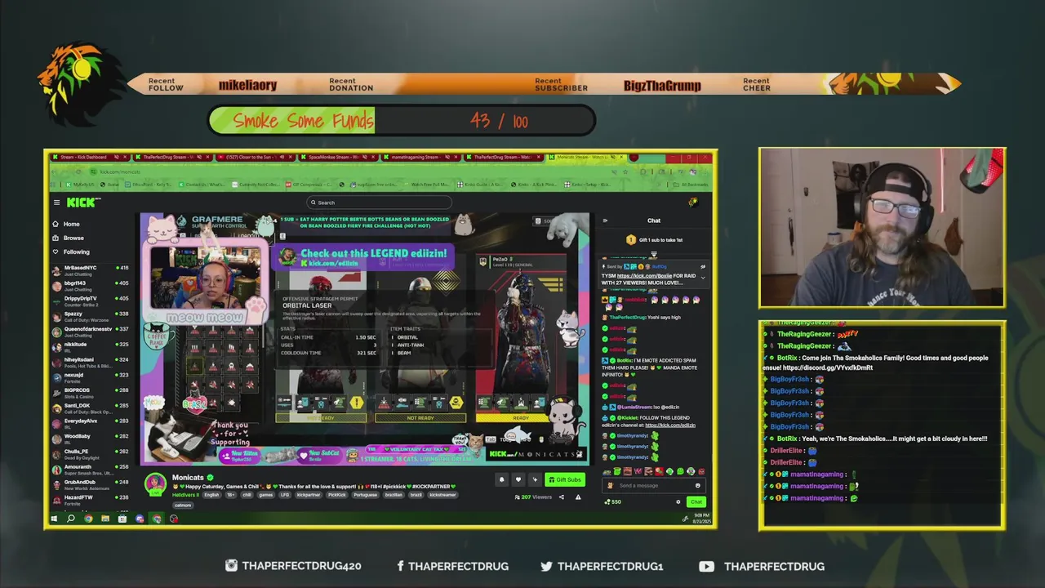
Task: Open bbgrl143 channel in following list
Action: [x=90, y=286]
